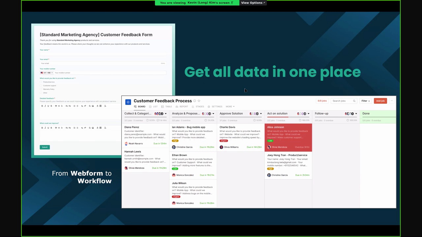Switch to the STAGES tab
Screen dimensions: 422x237
(x=198, y=107)
